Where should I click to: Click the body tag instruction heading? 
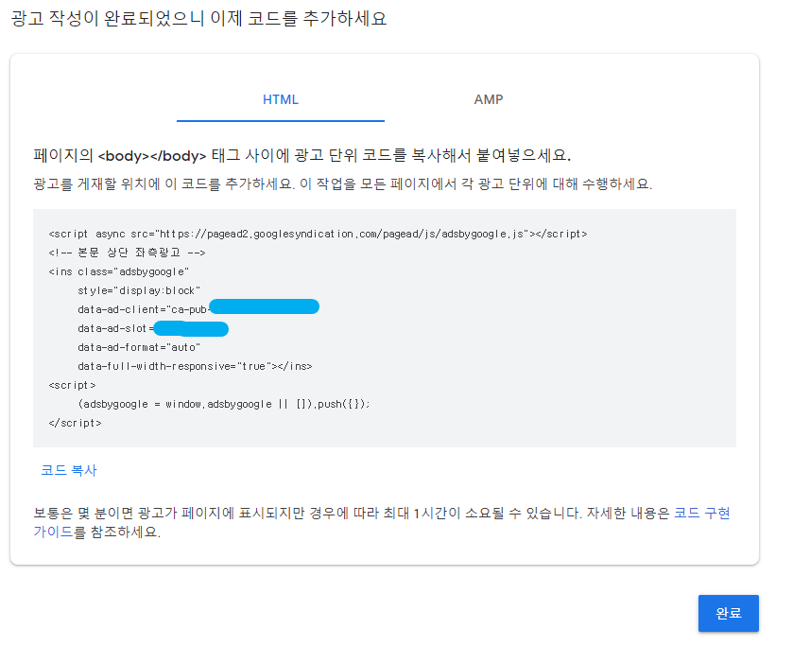point(302,155)
